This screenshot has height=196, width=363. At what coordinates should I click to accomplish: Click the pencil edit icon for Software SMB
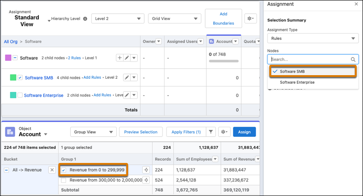tap(127, 77)
